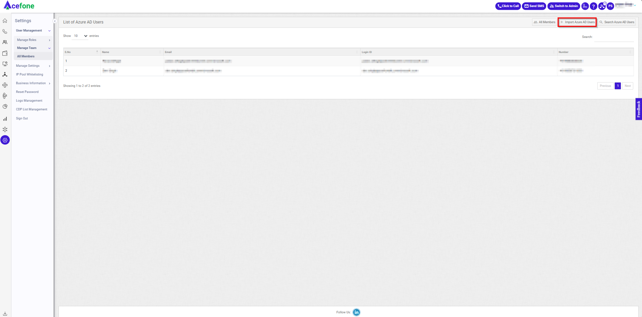The image size is (642, 317).
Task: Expand the Manage Settings submenu
Action: point(49,66)
